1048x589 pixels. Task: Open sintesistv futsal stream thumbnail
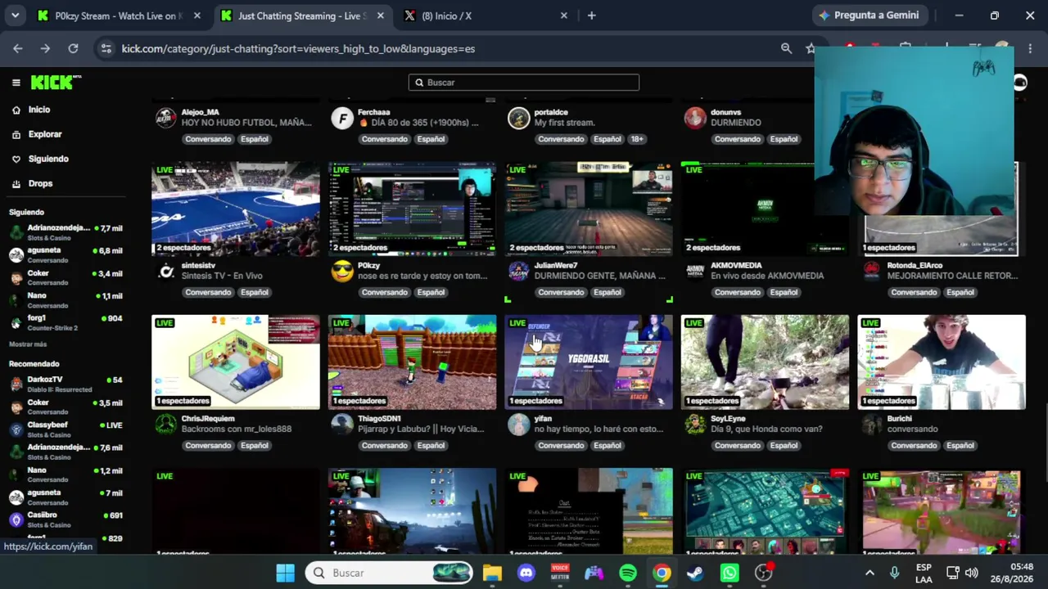(x=236, y=209)
